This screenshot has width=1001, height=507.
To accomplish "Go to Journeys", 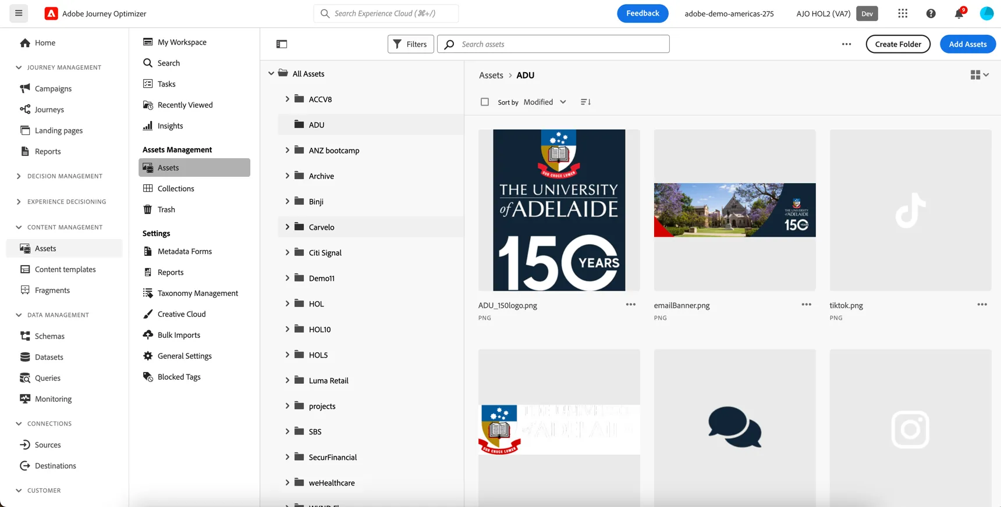I will (49, 109).
